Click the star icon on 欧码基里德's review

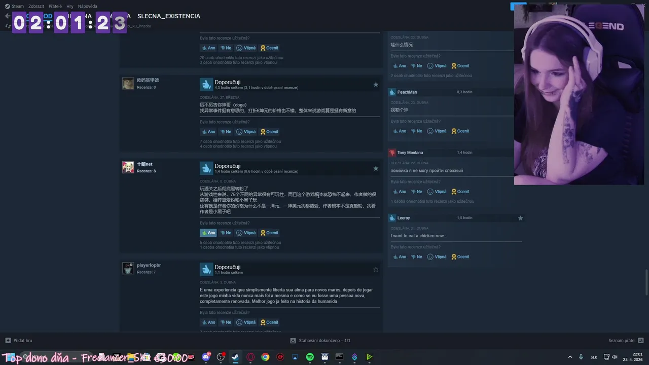point(376,85)
